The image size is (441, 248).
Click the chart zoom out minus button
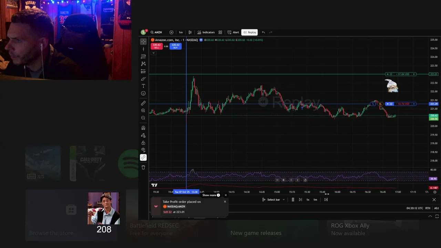(x=277, y=180)
